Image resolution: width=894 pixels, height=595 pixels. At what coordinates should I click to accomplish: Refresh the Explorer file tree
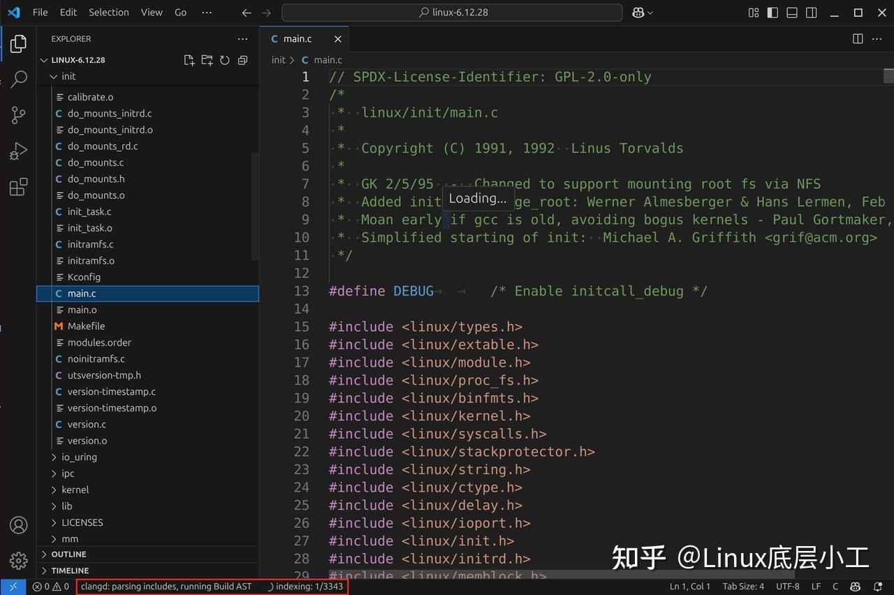point(224,60)
